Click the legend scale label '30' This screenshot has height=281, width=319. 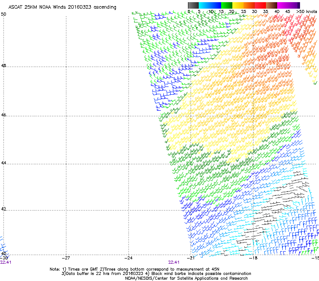pos(254,12)
